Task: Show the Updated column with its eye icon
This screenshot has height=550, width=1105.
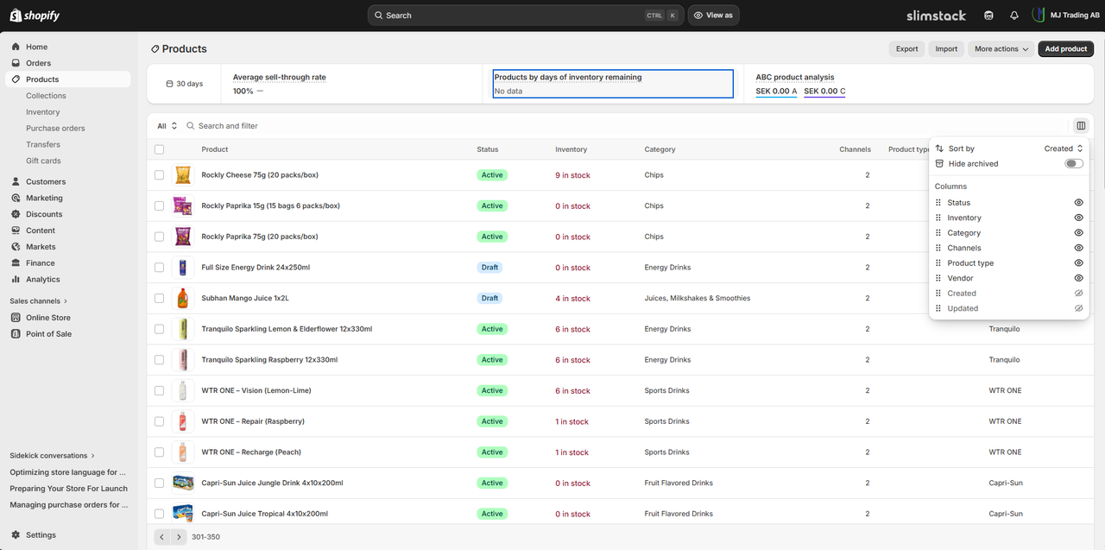Action: click(x=1078, y=308)
